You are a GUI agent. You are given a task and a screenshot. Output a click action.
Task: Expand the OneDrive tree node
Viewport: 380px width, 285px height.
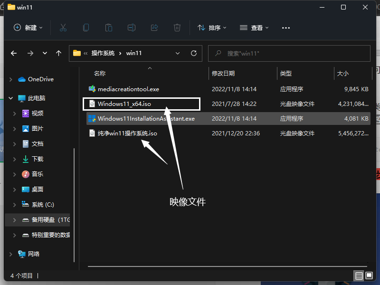(10, 79)
